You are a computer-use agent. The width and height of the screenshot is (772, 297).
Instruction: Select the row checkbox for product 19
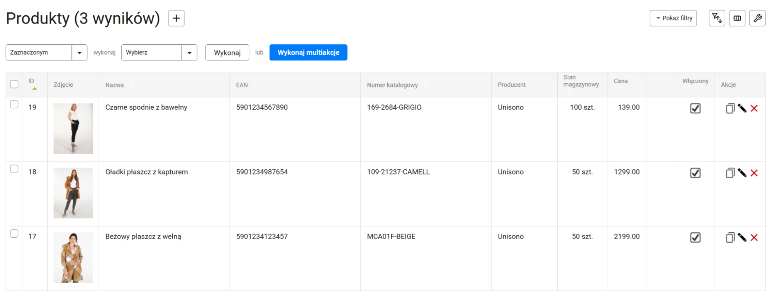pos(14,104)
